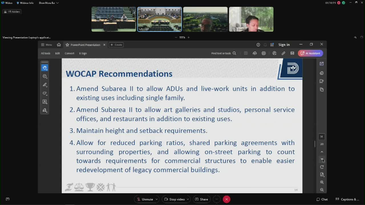Copy a link to the file
The image size is (365, 205).
click(283, 53)
